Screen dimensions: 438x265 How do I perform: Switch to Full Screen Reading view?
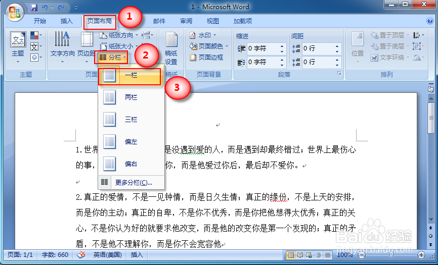click(x=300, y=255)
